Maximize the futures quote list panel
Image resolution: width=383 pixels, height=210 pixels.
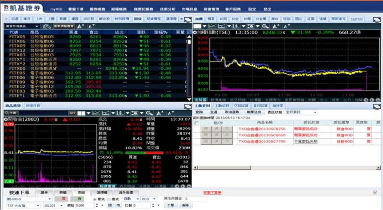(188, 19)
